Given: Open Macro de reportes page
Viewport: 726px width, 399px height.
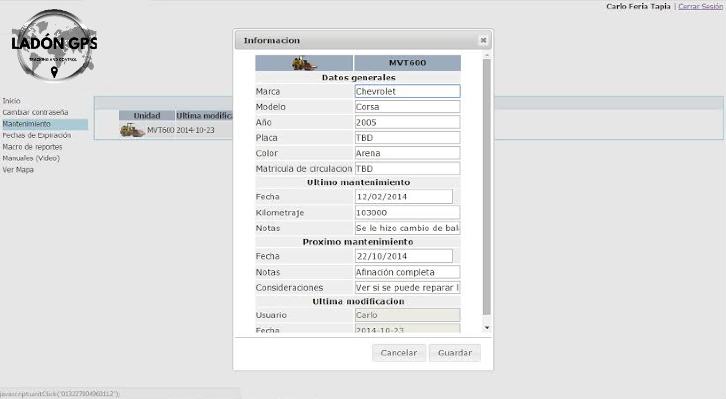Looking at the screenshot, I should (x=32, y=147).
